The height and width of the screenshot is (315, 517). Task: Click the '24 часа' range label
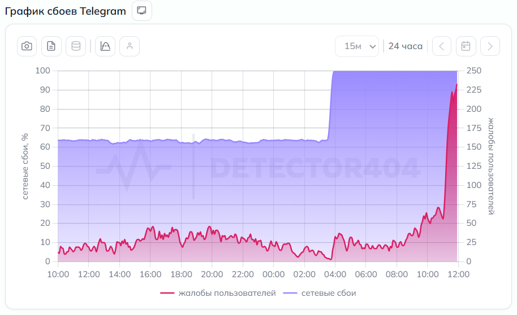point(405,46)
